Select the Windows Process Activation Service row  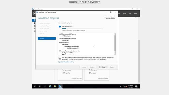click(69, 51)
